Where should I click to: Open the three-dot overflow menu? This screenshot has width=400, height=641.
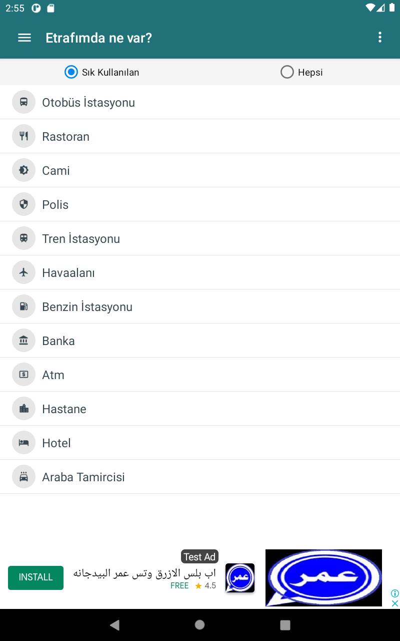[x=380, y=37]
